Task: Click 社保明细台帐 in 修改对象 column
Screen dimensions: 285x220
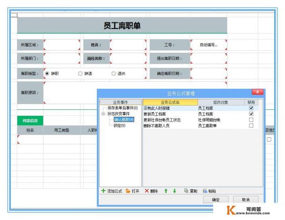Action: pos(209,120)
